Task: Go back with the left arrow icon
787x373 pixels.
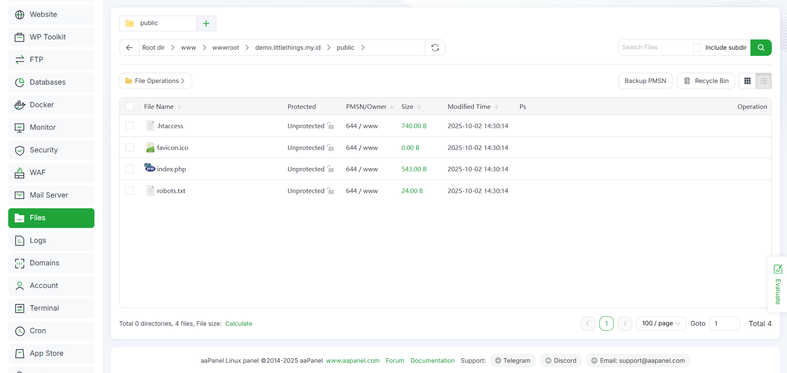Action: point(129,48)
